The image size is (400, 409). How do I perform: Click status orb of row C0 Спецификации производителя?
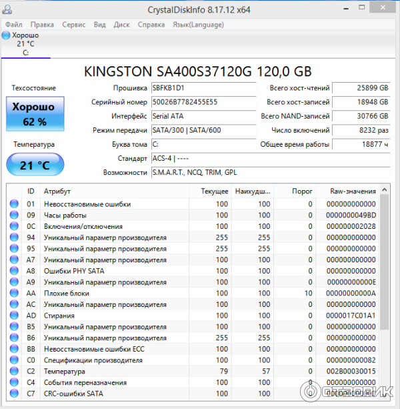[14, 360]
